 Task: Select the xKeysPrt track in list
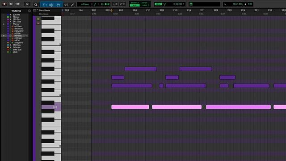(x=19, y=43)
